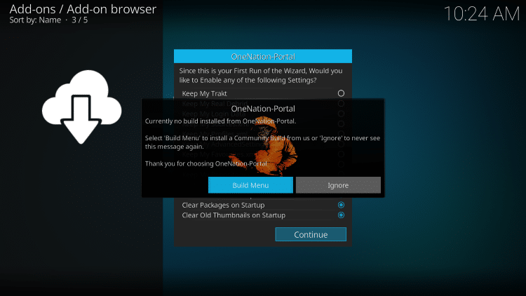
Task: Select the 'Keep My Trakt' label
Action: [204, 93]
